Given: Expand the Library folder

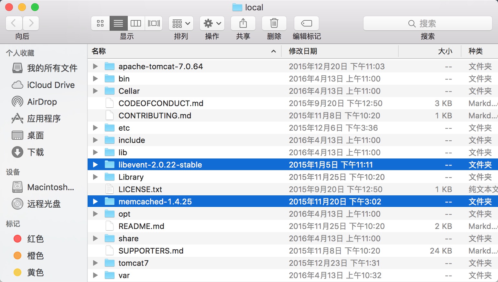Looking at the screenshot, I should (95, 177).
